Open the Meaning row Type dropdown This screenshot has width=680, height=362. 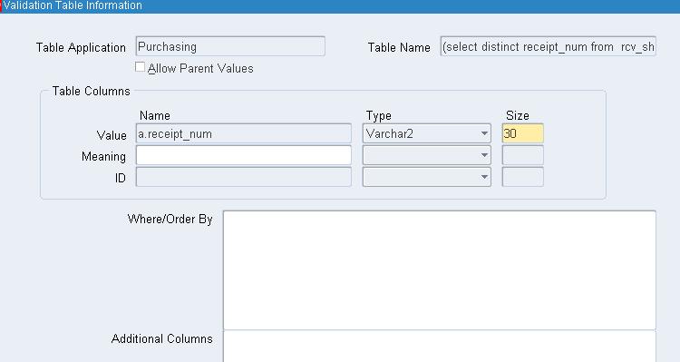click(427, 155)
